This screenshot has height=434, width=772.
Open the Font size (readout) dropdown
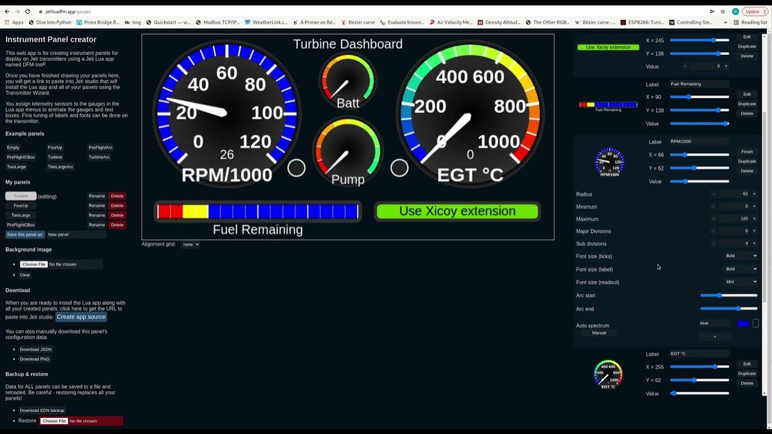[741, 281]
